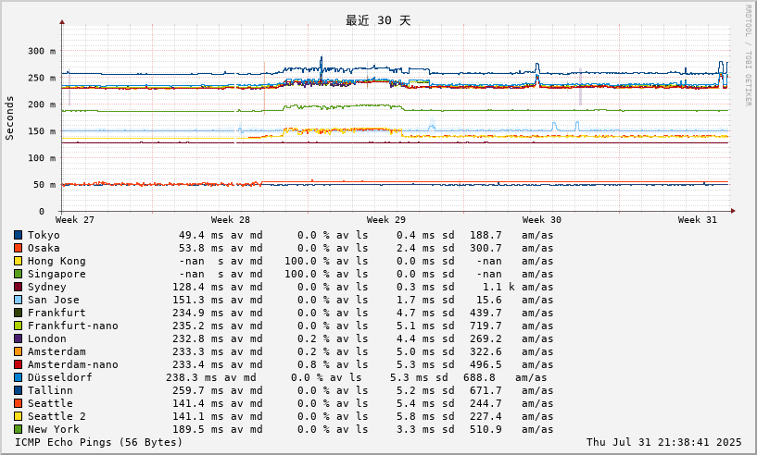Screen dimensions: 757x455
Task: Click the Osaka legend color swatch
Action: pos(18,248)
